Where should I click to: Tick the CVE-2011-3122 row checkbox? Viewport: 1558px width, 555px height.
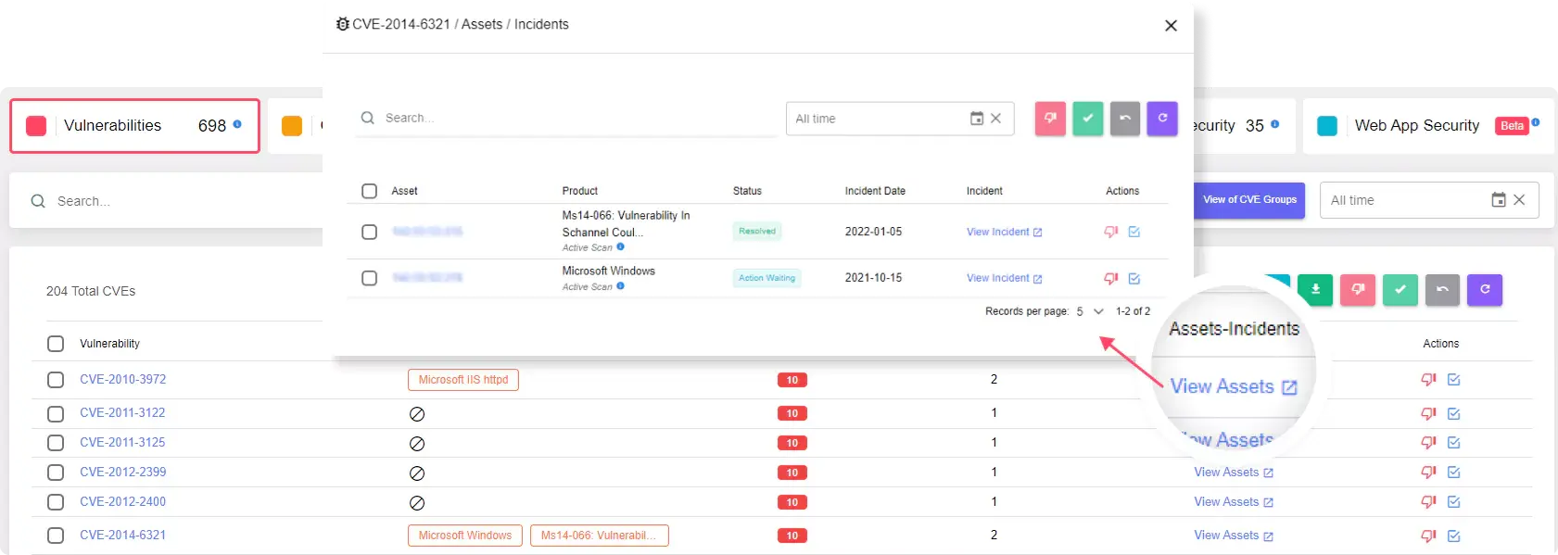pos(56,413)
